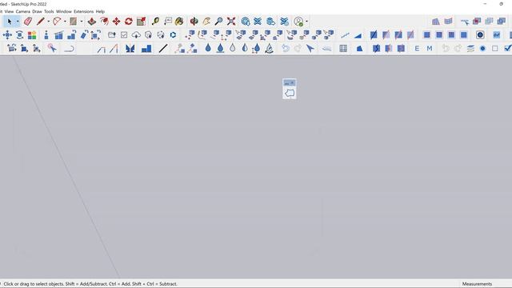Click the Zoom Extents tool

(x=231, y=22)
